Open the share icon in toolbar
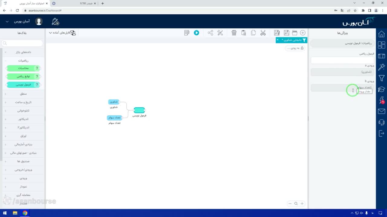 210,33
